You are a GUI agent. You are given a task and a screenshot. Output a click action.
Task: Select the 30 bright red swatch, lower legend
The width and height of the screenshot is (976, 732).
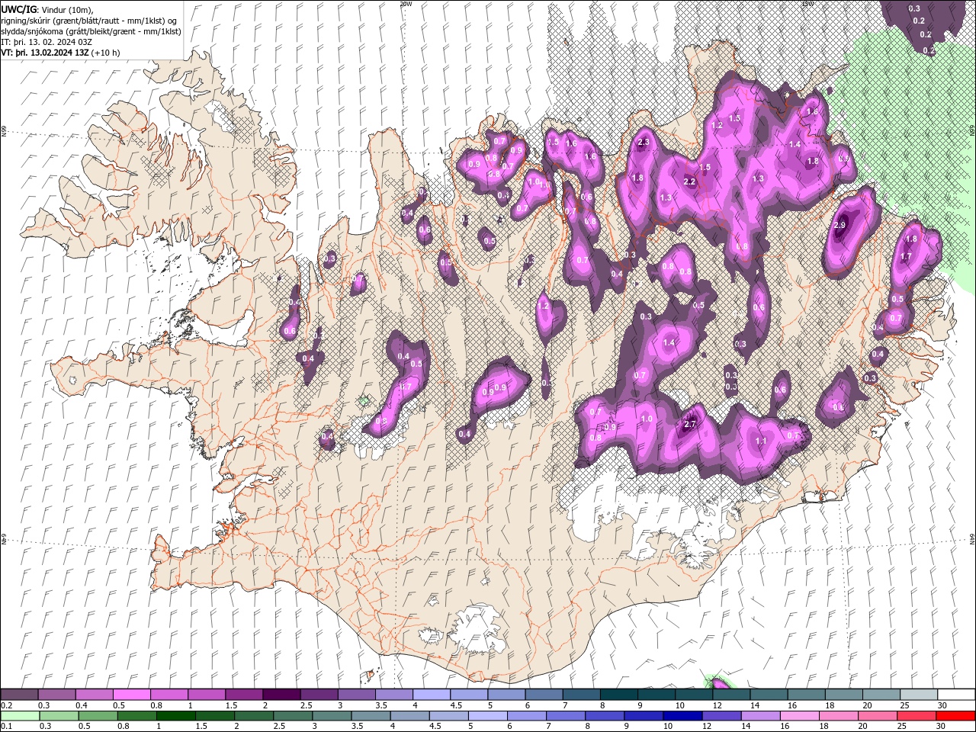pos(956,717)
